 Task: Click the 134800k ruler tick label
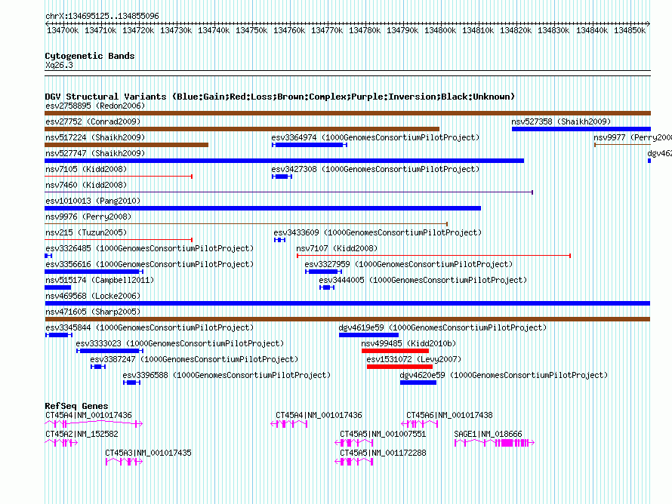(440, 30)
